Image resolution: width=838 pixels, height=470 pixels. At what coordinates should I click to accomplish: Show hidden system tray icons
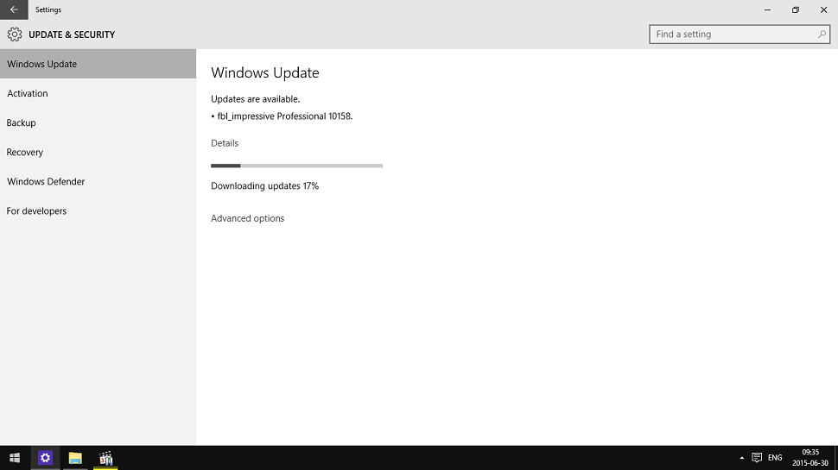[741, 458]
